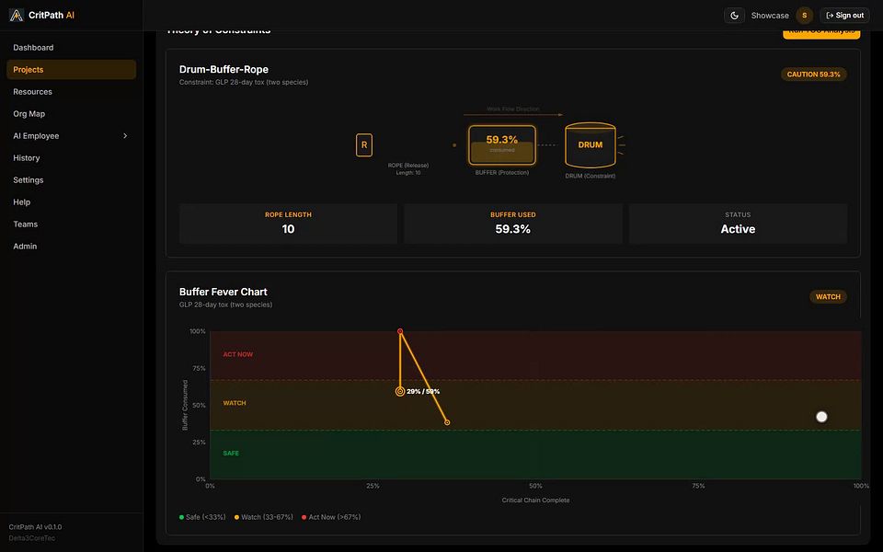The image size is (883, 552).
Task: Click the DRUM cylinder icon
Action: click(591, 145)
